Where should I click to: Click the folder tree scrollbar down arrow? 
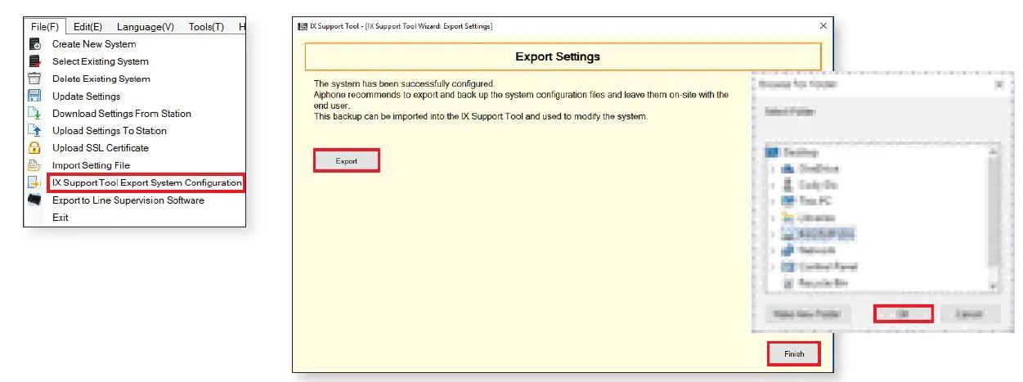coord(994,286)
